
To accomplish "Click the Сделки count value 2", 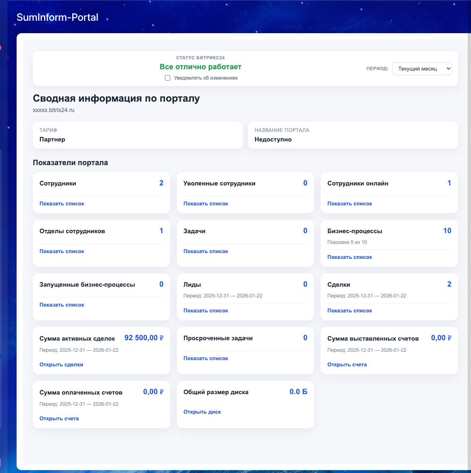I will pos(449,284).
